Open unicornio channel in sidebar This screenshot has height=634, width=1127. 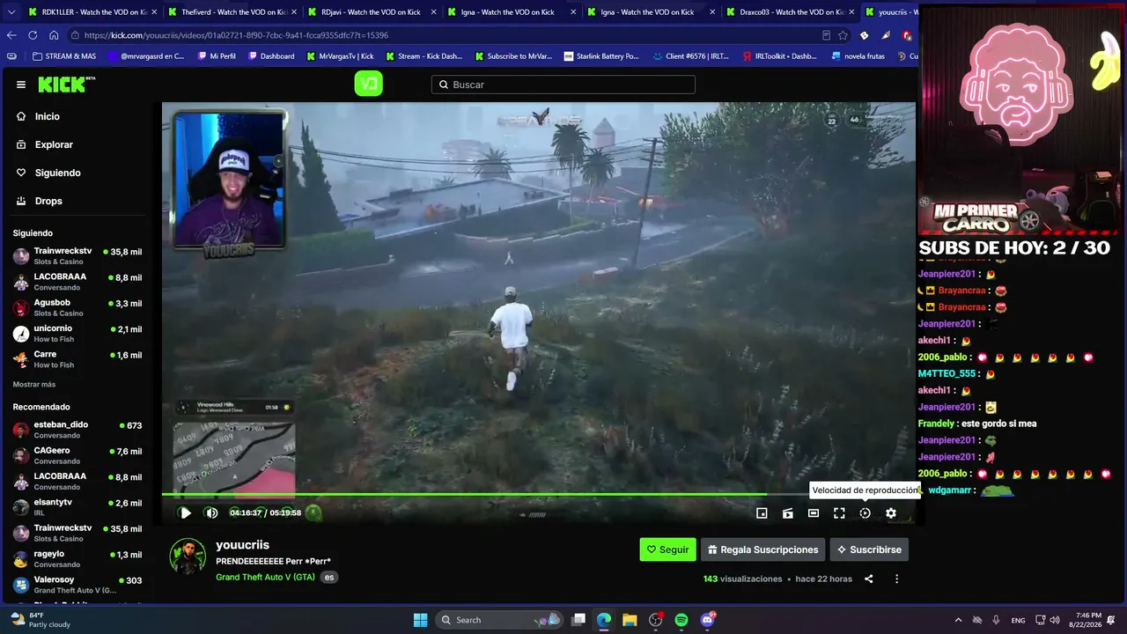pyautogui.click(x=77, y=333)
